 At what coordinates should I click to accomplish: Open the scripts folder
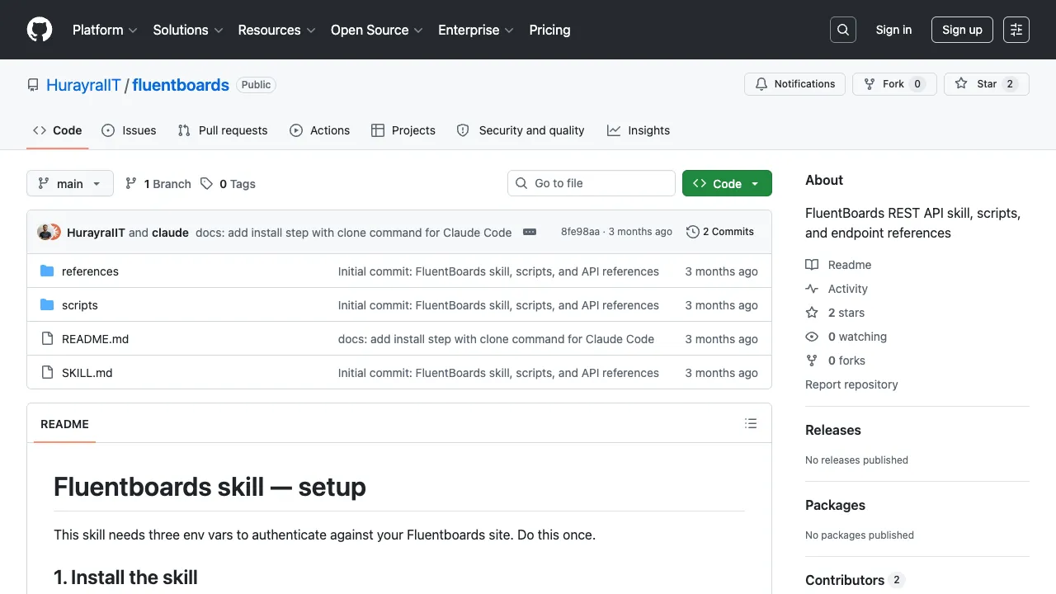pos(80,305)
